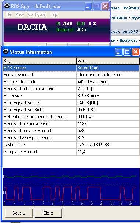Select Rel. subcarrier frequency difference row
140x223 pixels.
point(71,117)
